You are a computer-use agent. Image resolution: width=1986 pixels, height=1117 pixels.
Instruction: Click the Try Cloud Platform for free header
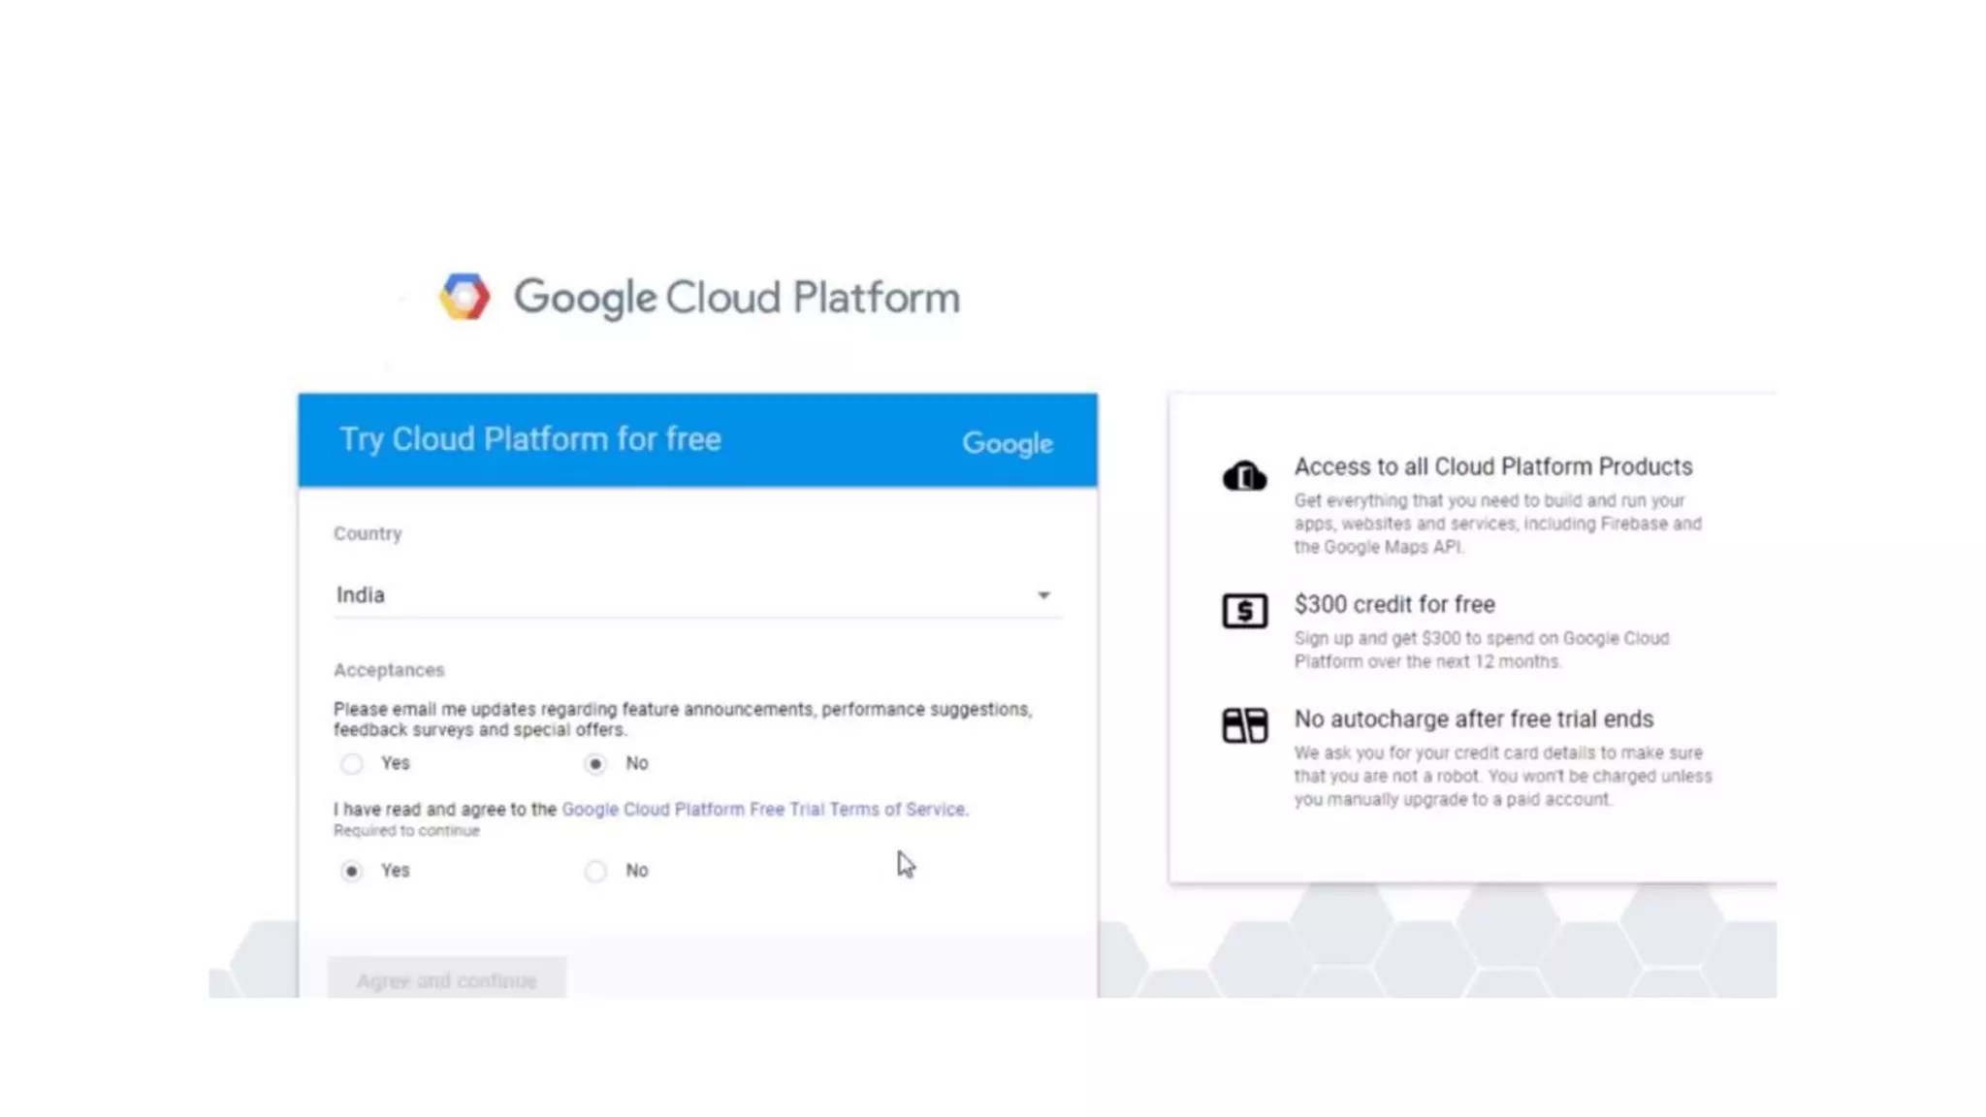click(529, 439)
